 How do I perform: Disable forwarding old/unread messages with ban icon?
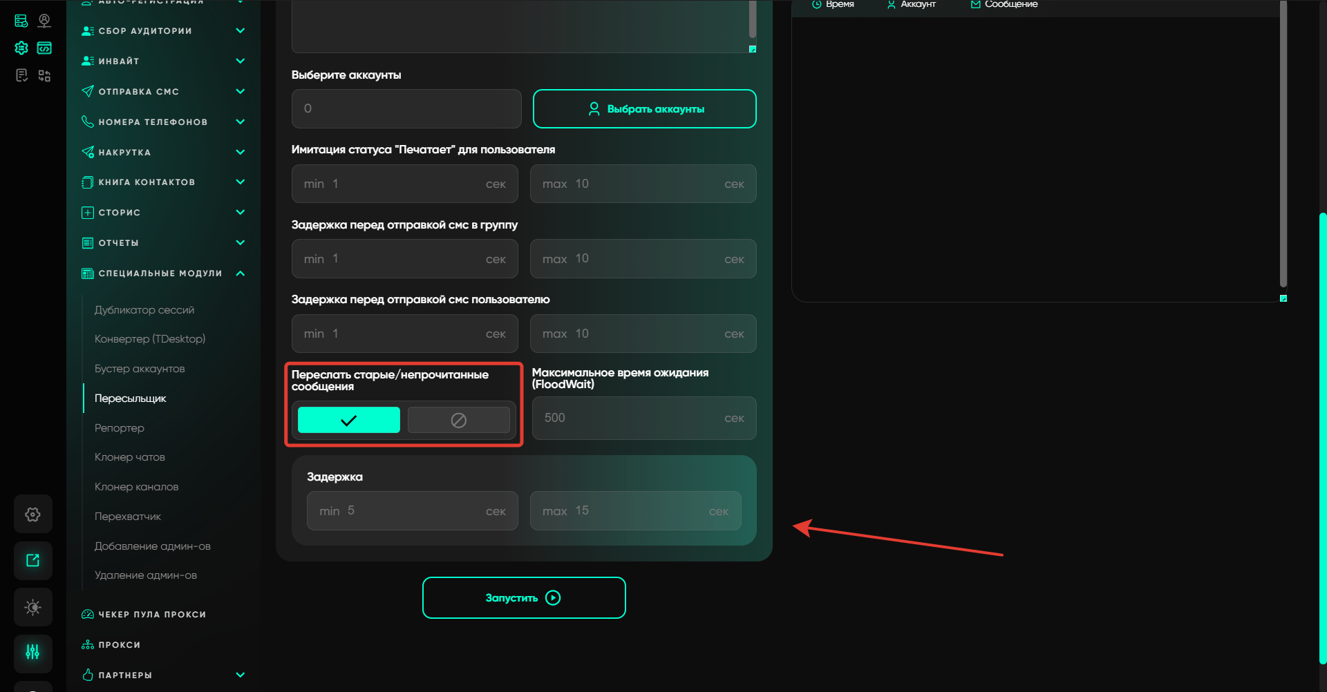458,420
